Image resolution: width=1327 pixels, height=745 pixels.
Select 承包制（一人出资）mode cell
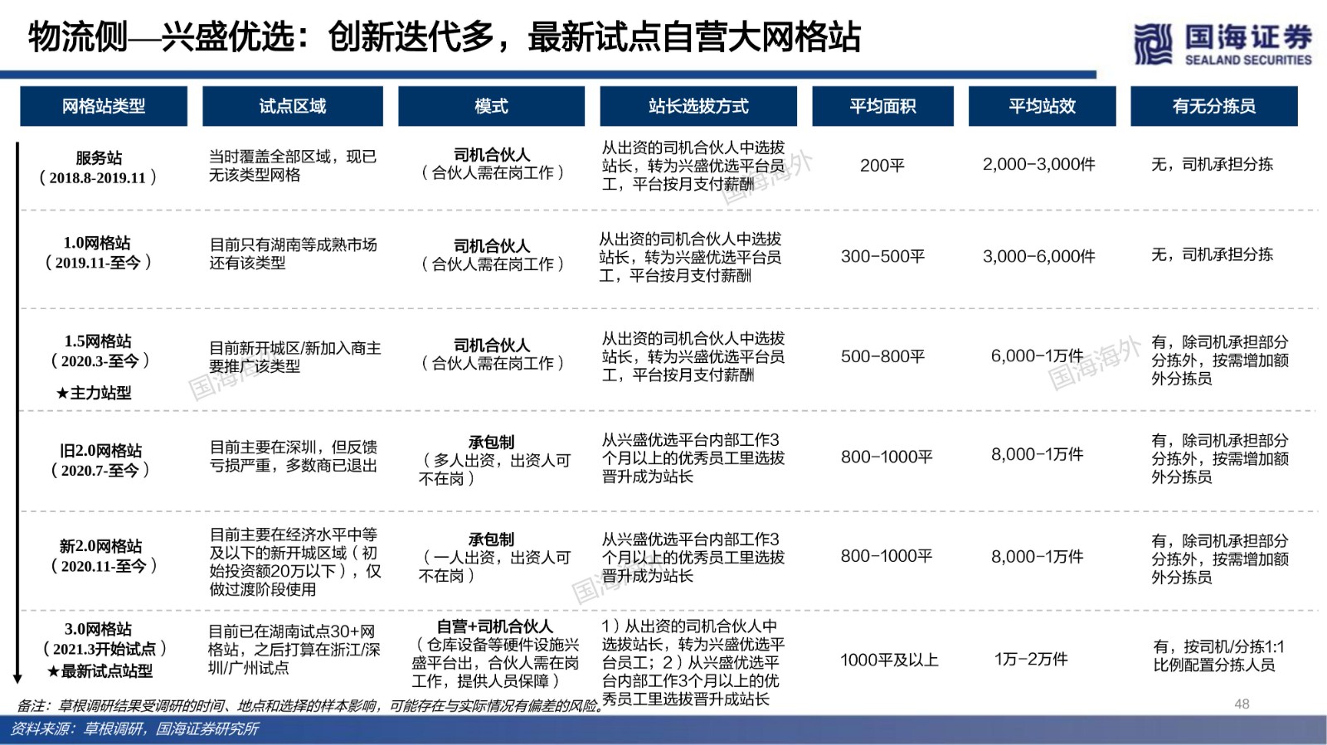495,558
